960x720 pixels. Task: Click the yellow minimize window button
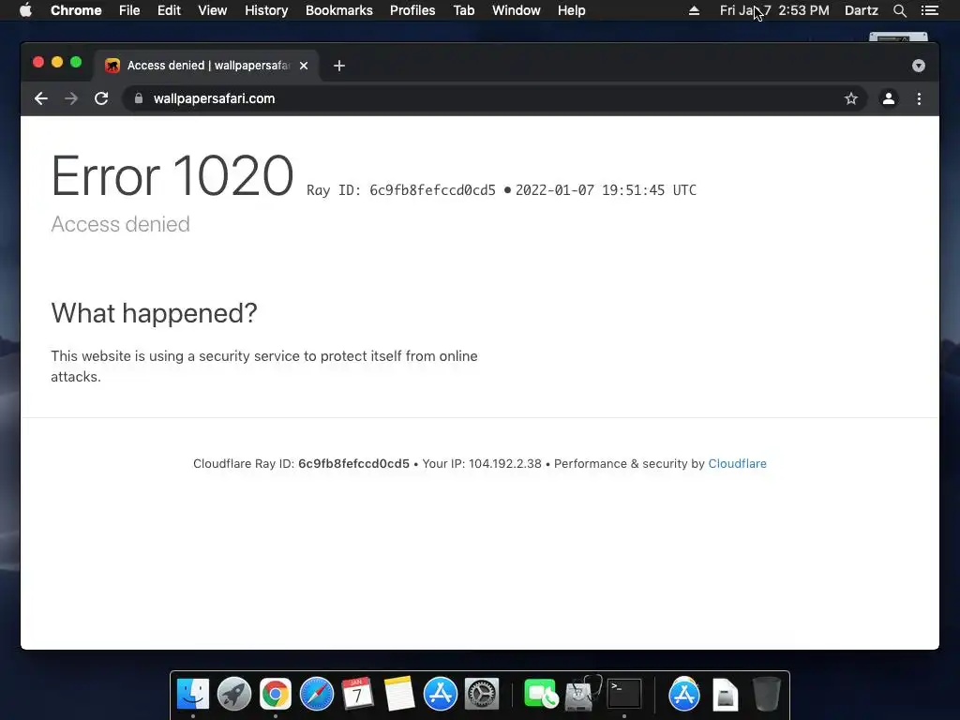pos(57,62)
